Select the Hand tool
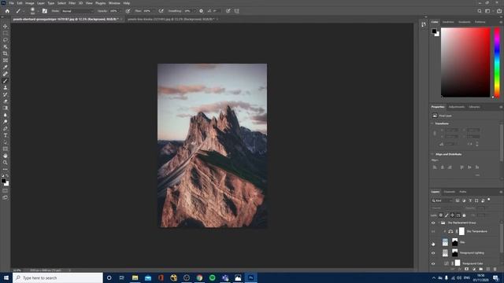 click(6, 156)
